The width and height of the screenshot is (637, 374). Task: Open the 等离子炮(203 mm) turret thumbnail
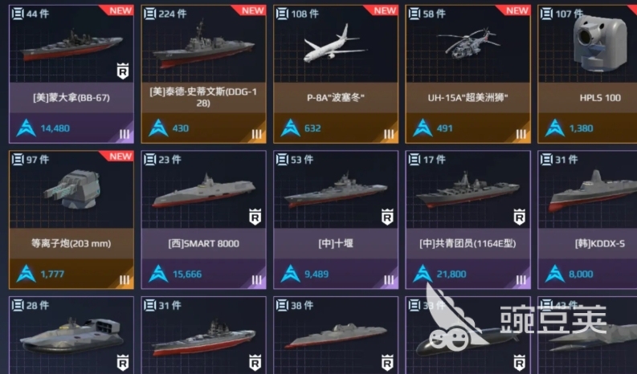(x=71, y=189)
